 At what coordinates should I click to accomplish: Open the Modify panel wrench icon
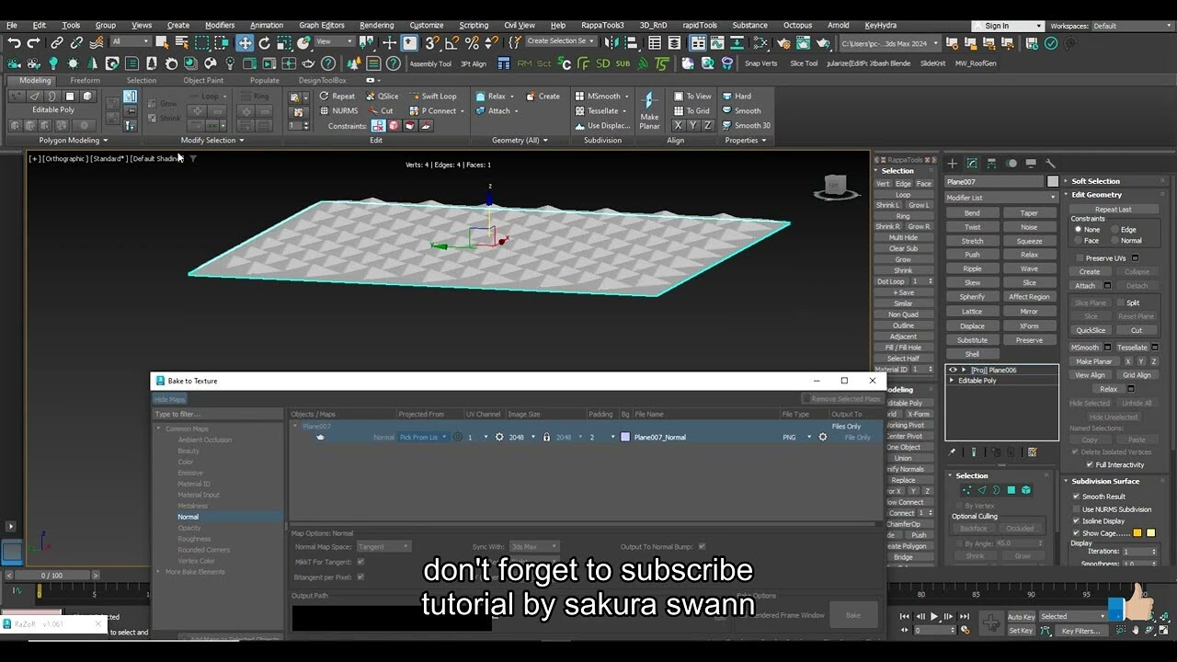pos(1050,164)
